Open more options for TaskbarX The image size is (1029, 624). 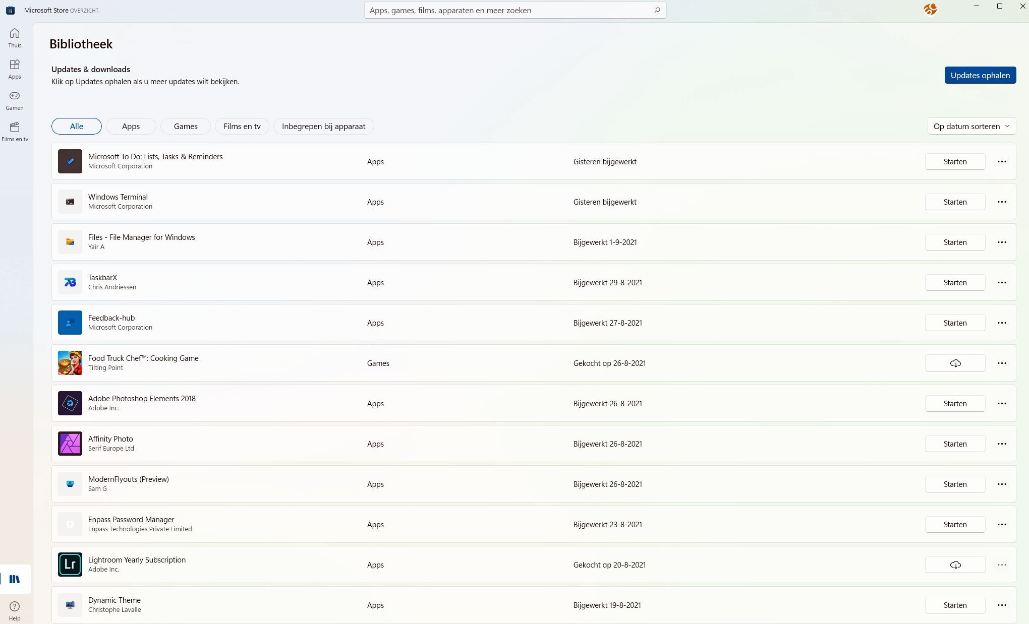point(1002,282)
